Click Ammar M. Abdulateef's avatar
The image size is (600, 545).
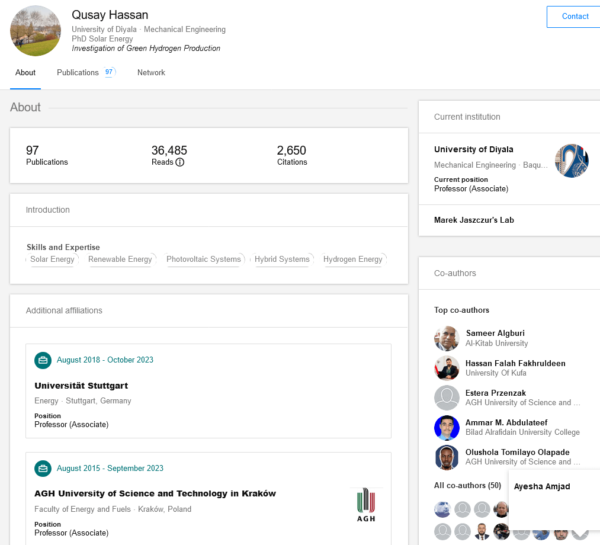point(446,428)
